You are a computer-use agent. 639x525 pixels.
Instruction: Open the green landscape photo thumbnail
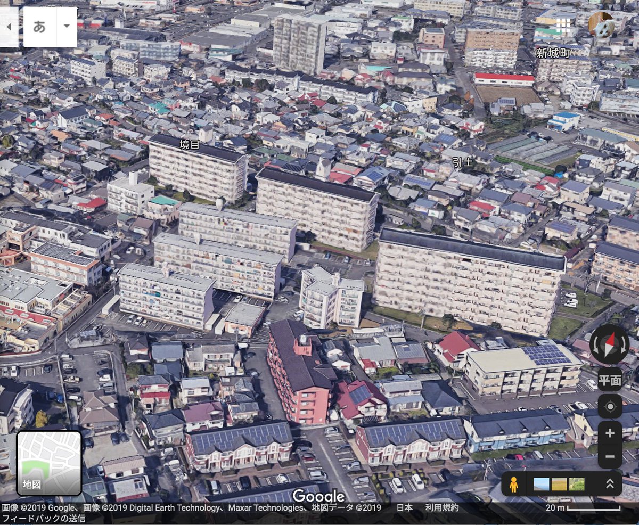click(x=577, y=484)
